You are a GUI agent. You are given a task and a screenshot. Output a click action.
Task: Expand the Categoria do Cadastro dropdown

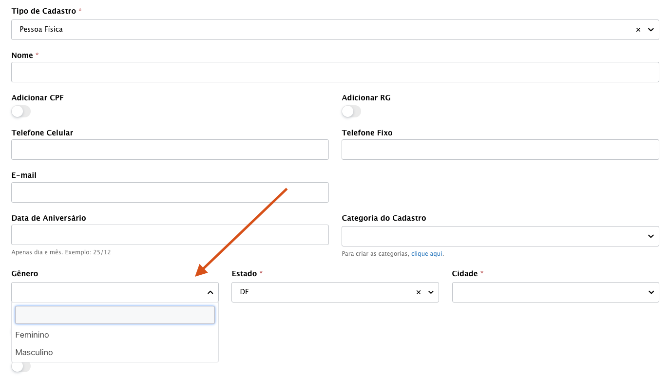click(651, 236)
